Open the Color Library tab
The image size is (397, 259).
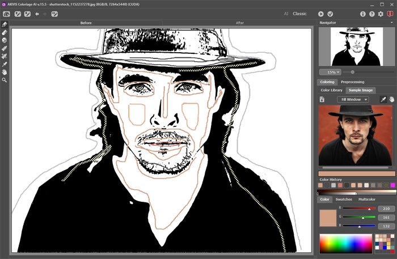[331, 90]
